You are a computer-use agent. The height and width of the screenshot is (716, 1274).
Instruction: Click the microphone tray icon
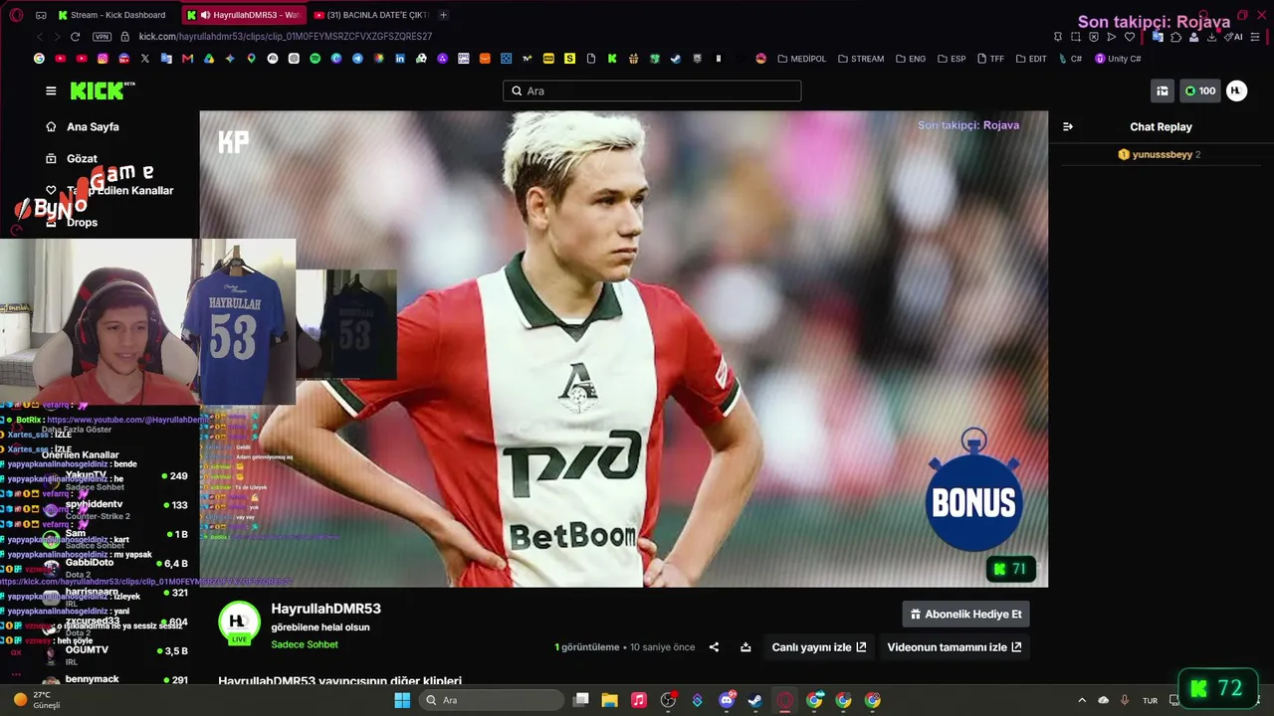click(1124, 700)
